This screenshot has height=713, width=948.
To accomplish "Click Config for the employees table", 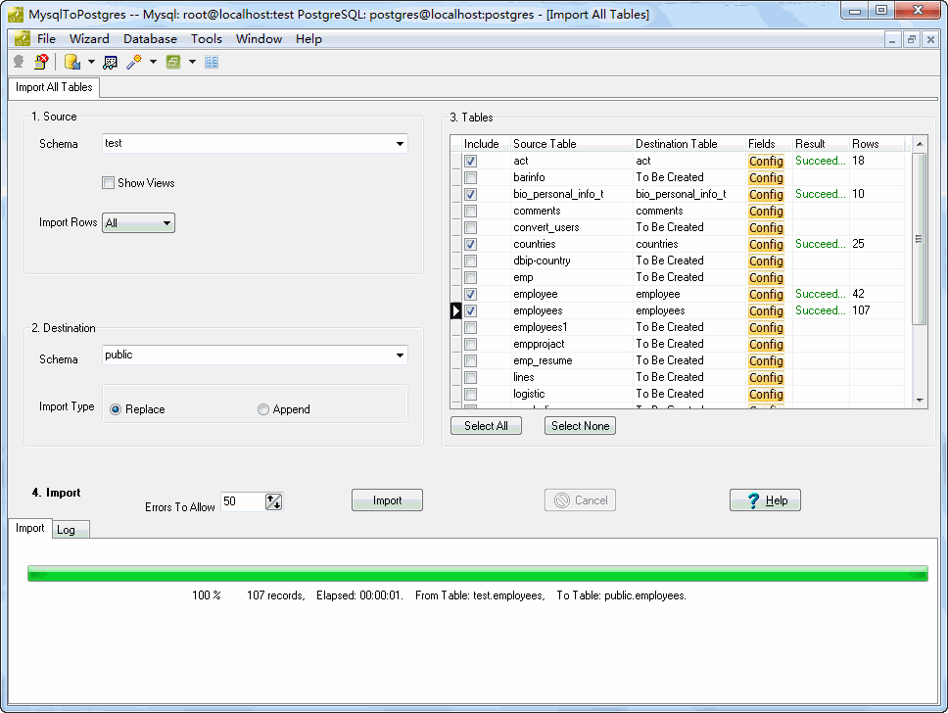I will 766,310.
